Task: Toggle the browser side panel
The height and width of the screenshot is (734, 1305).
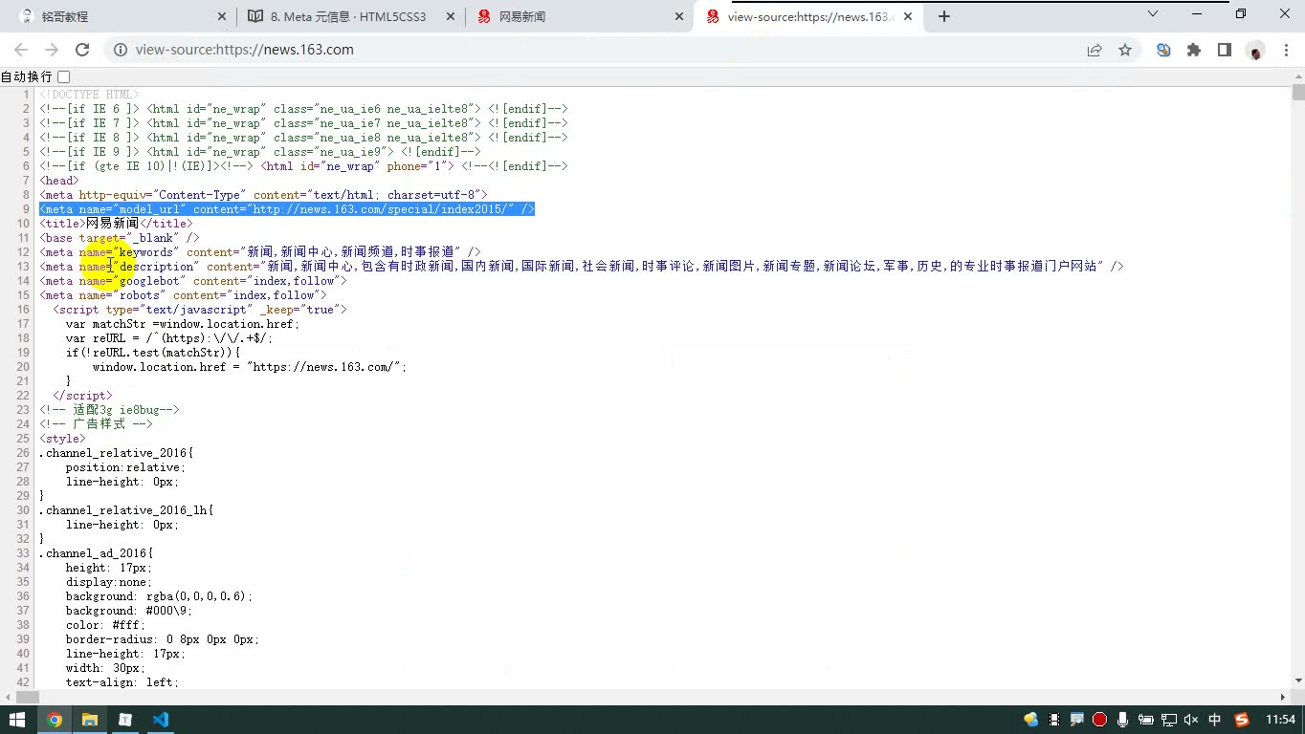Action: [1225, 50]
